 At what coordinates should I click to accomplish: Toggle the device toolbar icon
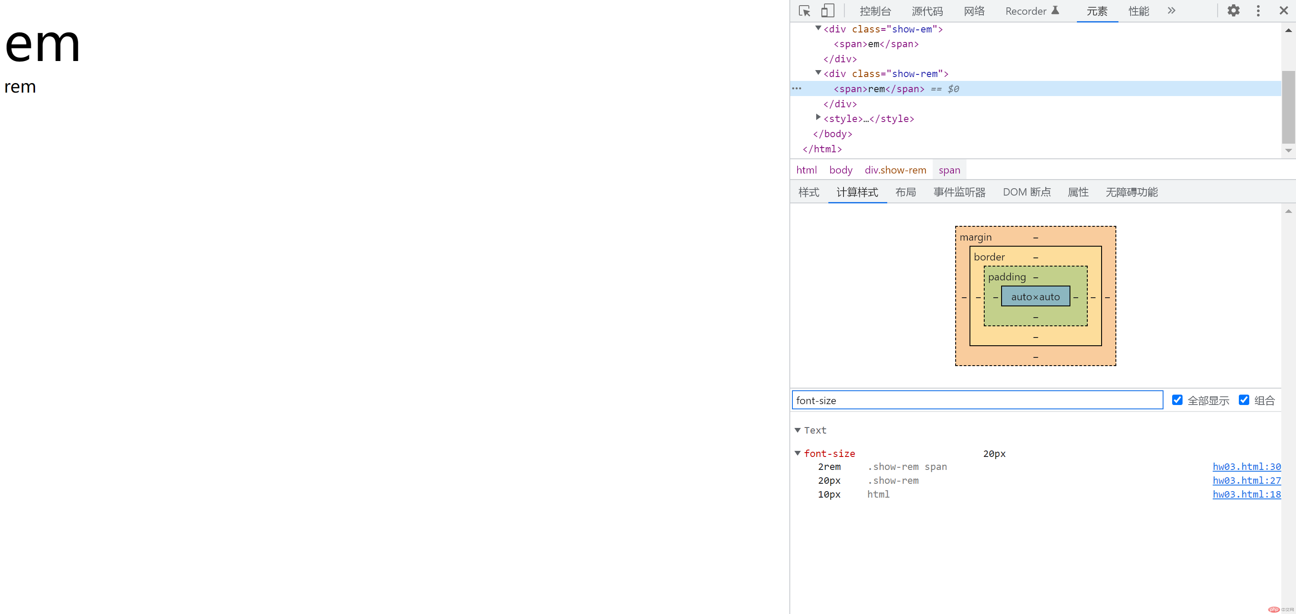tap(827, 10)
